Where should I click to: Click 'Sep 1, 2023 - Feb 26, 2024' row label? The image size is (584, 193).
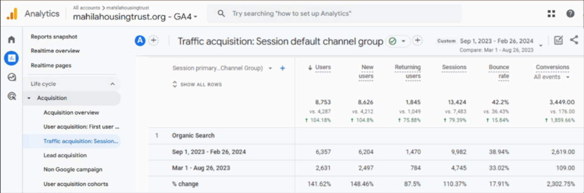(209, 152)
